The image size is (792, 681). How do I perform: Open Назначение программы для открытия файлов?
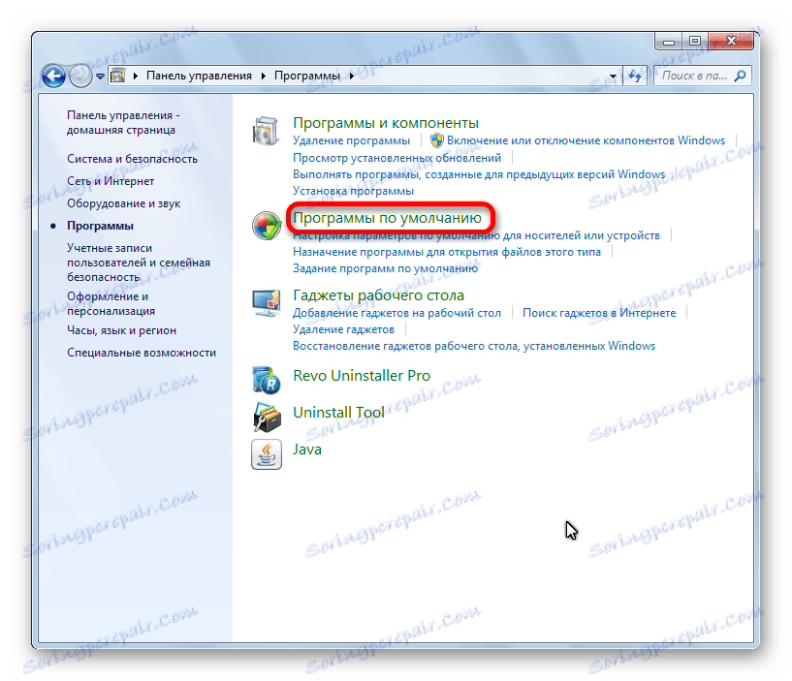click(x=447, y=252)
